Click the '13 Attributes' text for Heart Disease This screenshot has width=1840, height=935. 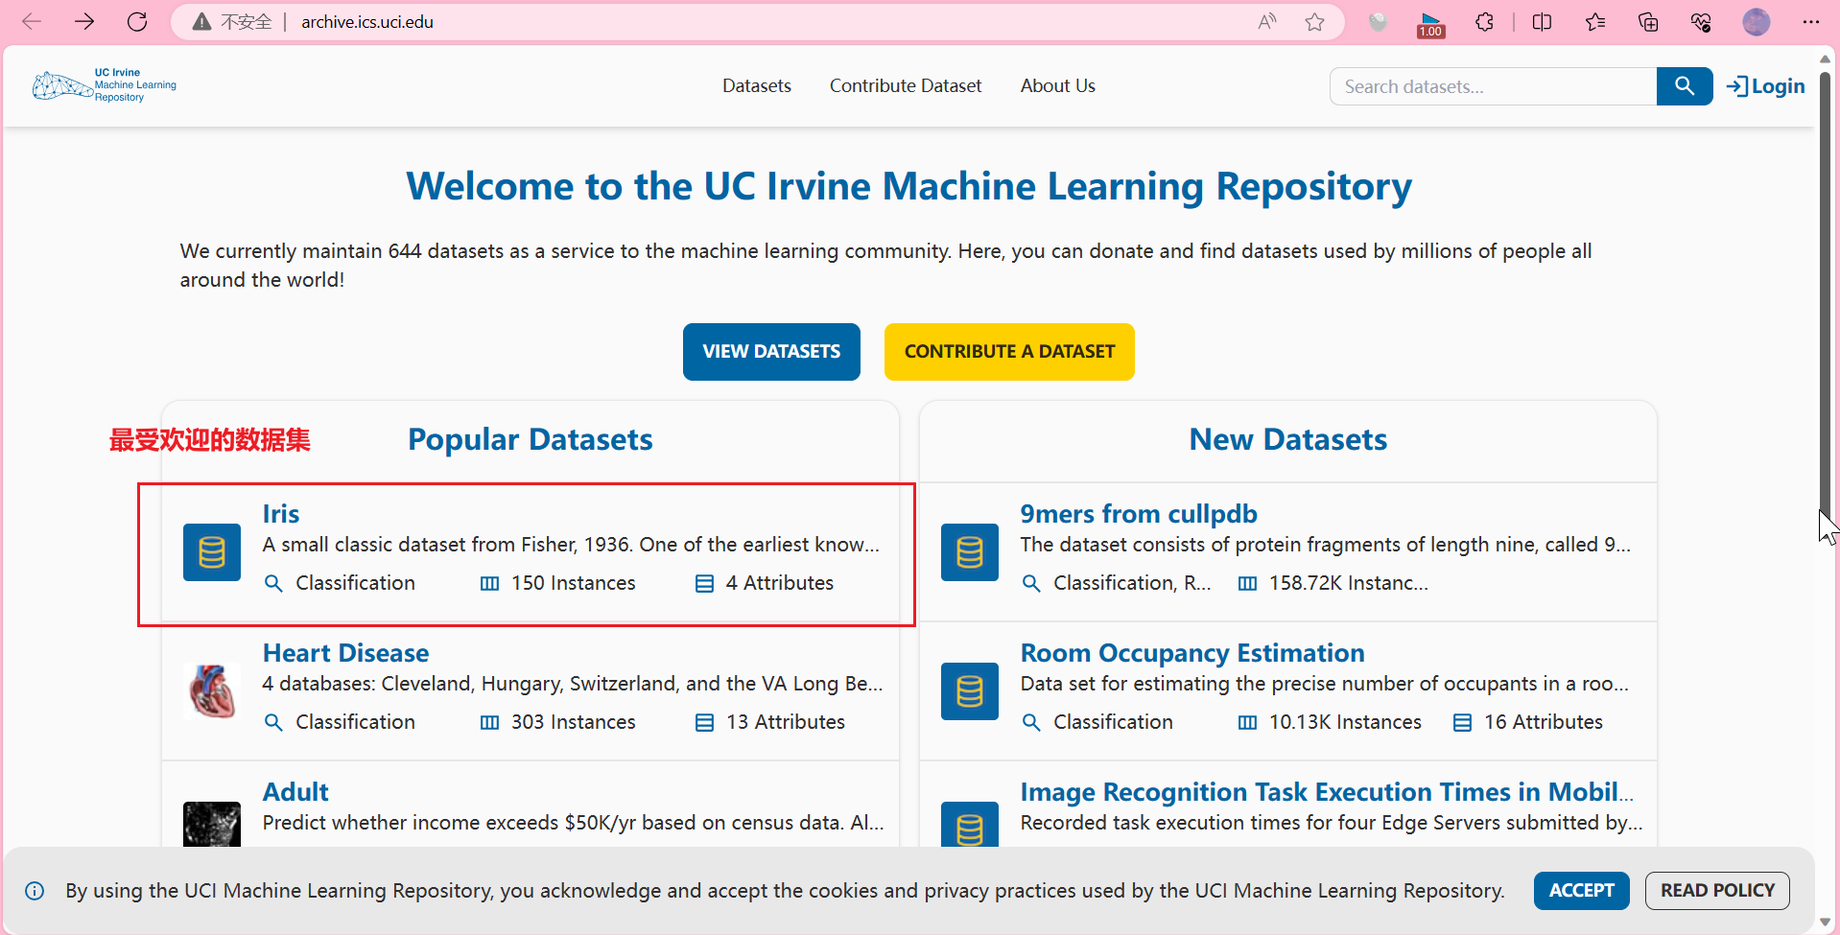tap(786, 722)
